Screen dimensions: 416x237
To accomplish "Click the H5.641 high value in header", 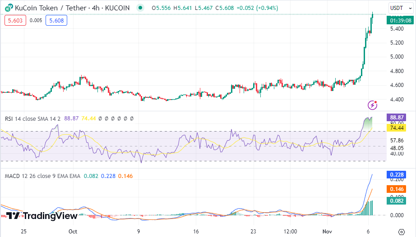I will [x=183, y=8].
